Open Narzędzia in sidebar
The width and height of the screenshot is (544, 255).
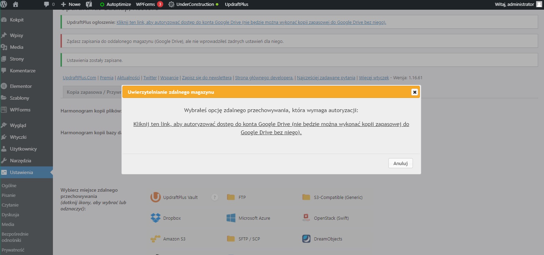pyautogui.click(x=26, y=161)
